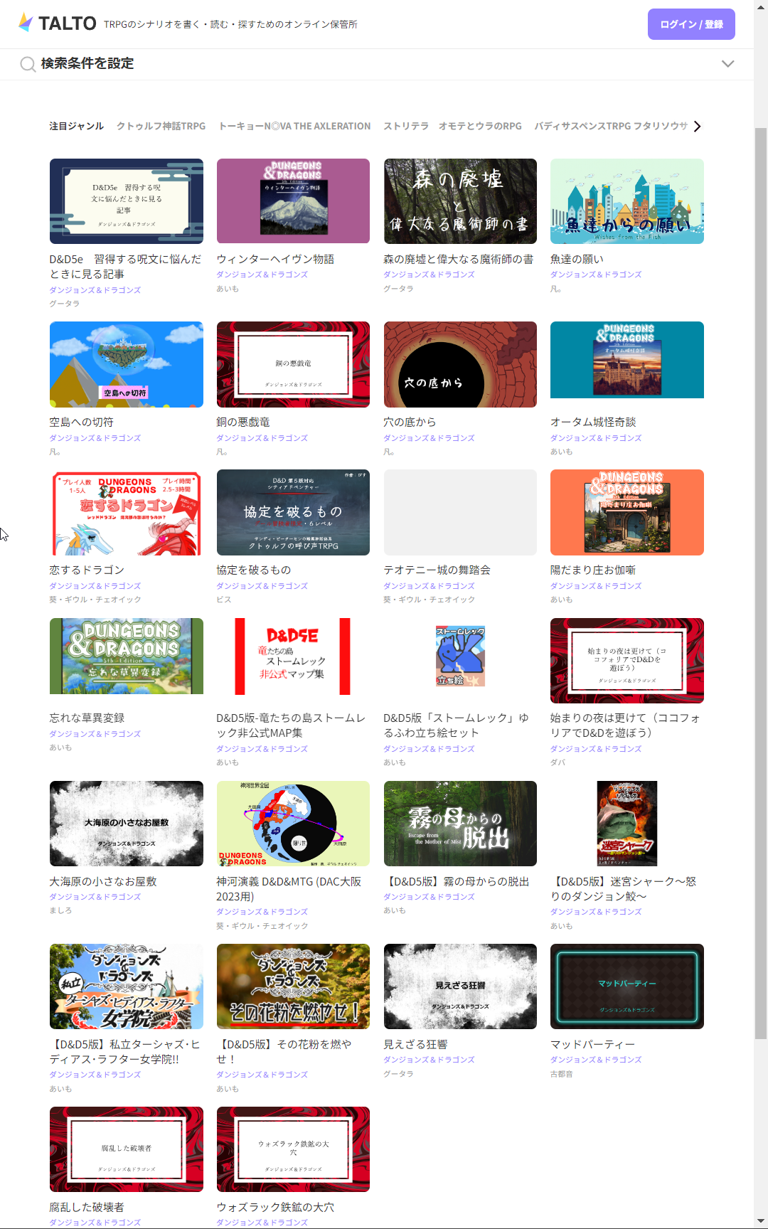Open the D&D5e 習得する呪文 article thumbnail
The image size is (768, 1229).
[127, 201]
